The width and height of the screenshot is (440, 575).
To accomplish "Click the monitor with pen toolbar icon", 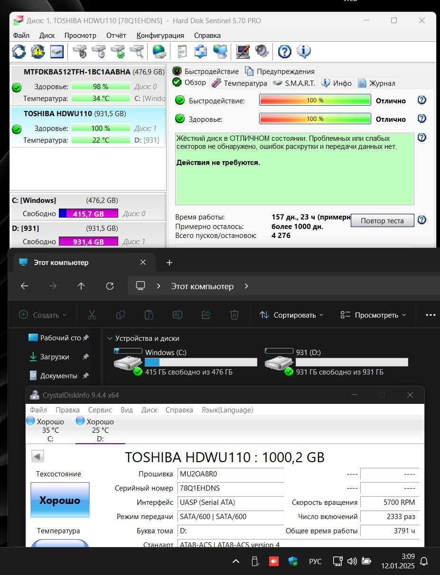I will coord(243,51).
